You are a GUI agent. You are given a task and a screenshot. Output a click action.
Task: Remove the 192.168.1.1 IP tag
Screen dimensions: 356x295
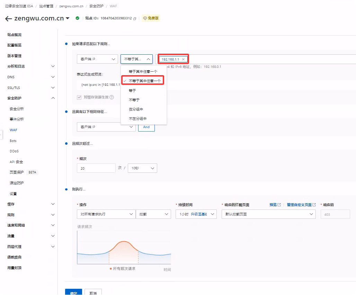[183, 60]
